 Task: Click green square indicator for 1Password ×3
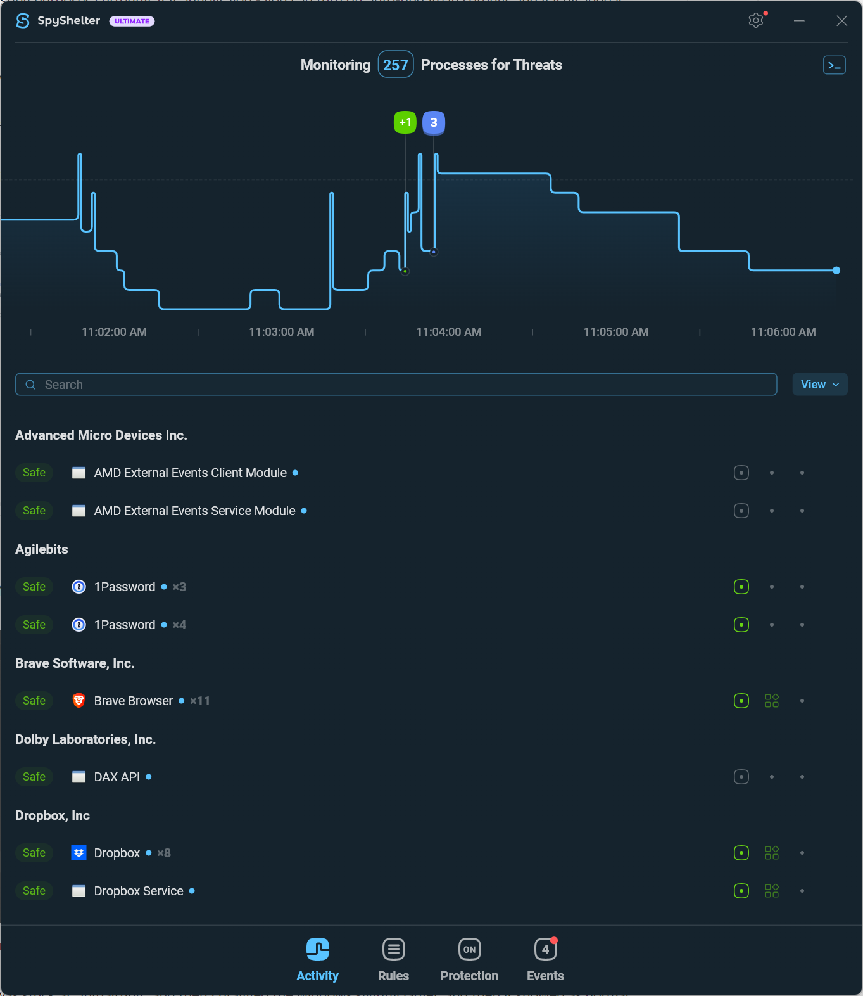(741, 587)
